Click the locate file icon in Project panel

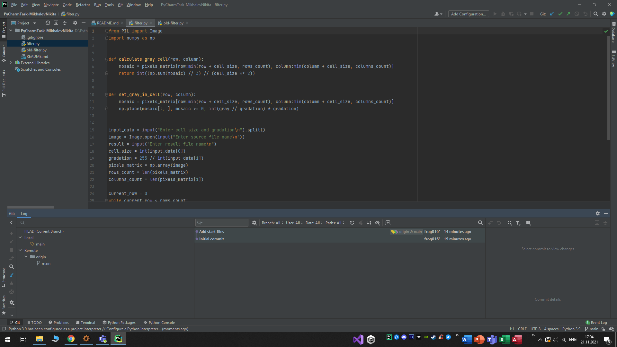tap(48, 23)
